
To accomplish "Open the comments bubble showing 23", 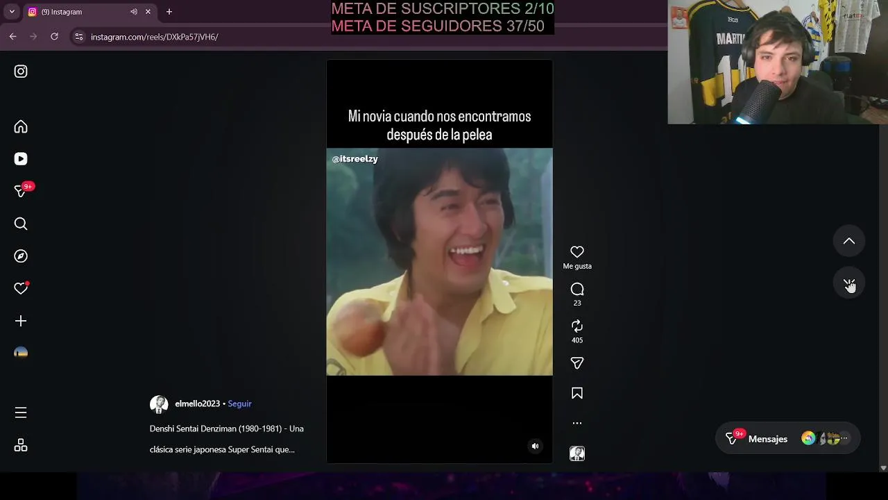I will [577, 289].
